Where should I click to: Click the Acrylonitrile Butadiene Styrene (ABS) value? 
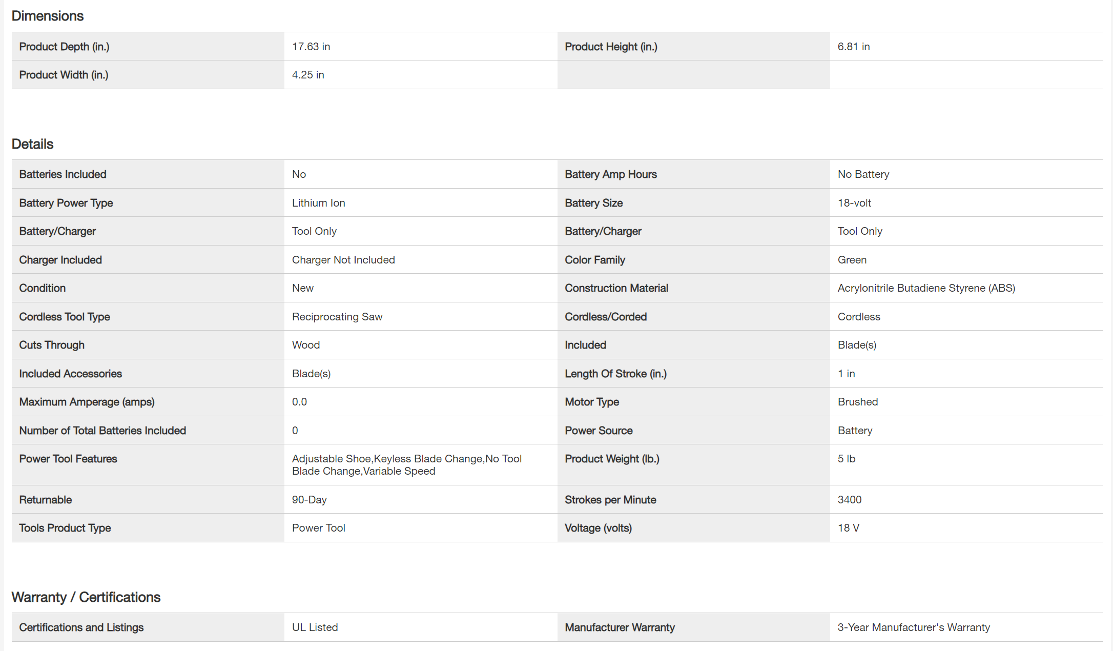[926, 288]
